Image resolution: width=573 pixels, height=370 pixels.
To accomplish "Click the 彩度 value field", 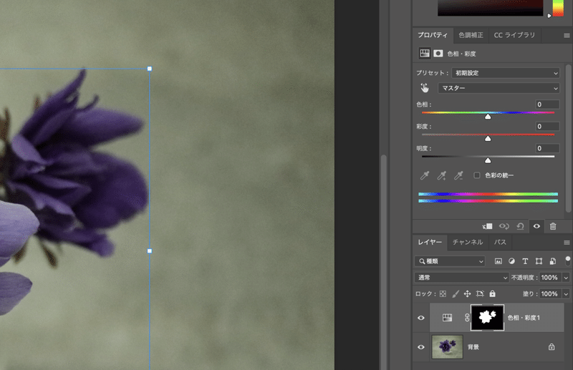I will pyautogui.click(x=547, y=127).
